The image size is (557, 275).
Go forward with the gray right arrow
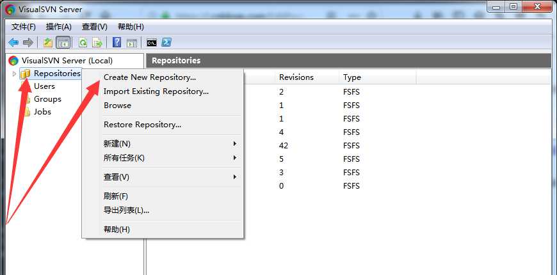[x=28, y=43]
